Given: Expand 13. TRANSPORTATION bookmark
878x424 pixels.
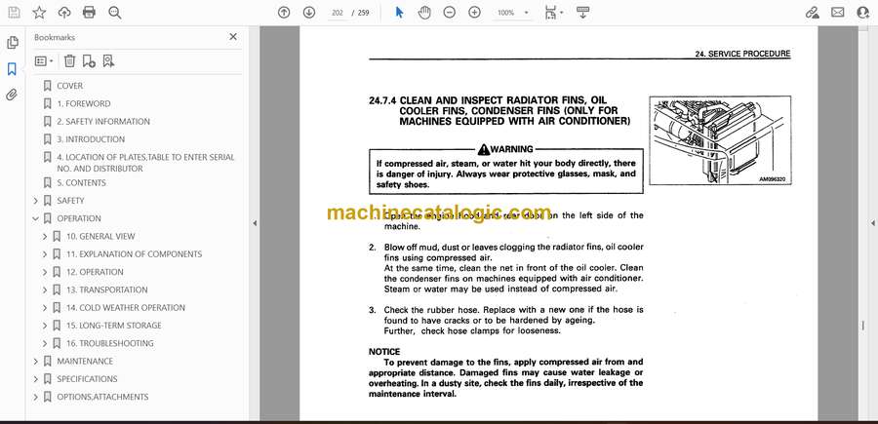Looking at the screenshot, I should click(x=45, y=290).
